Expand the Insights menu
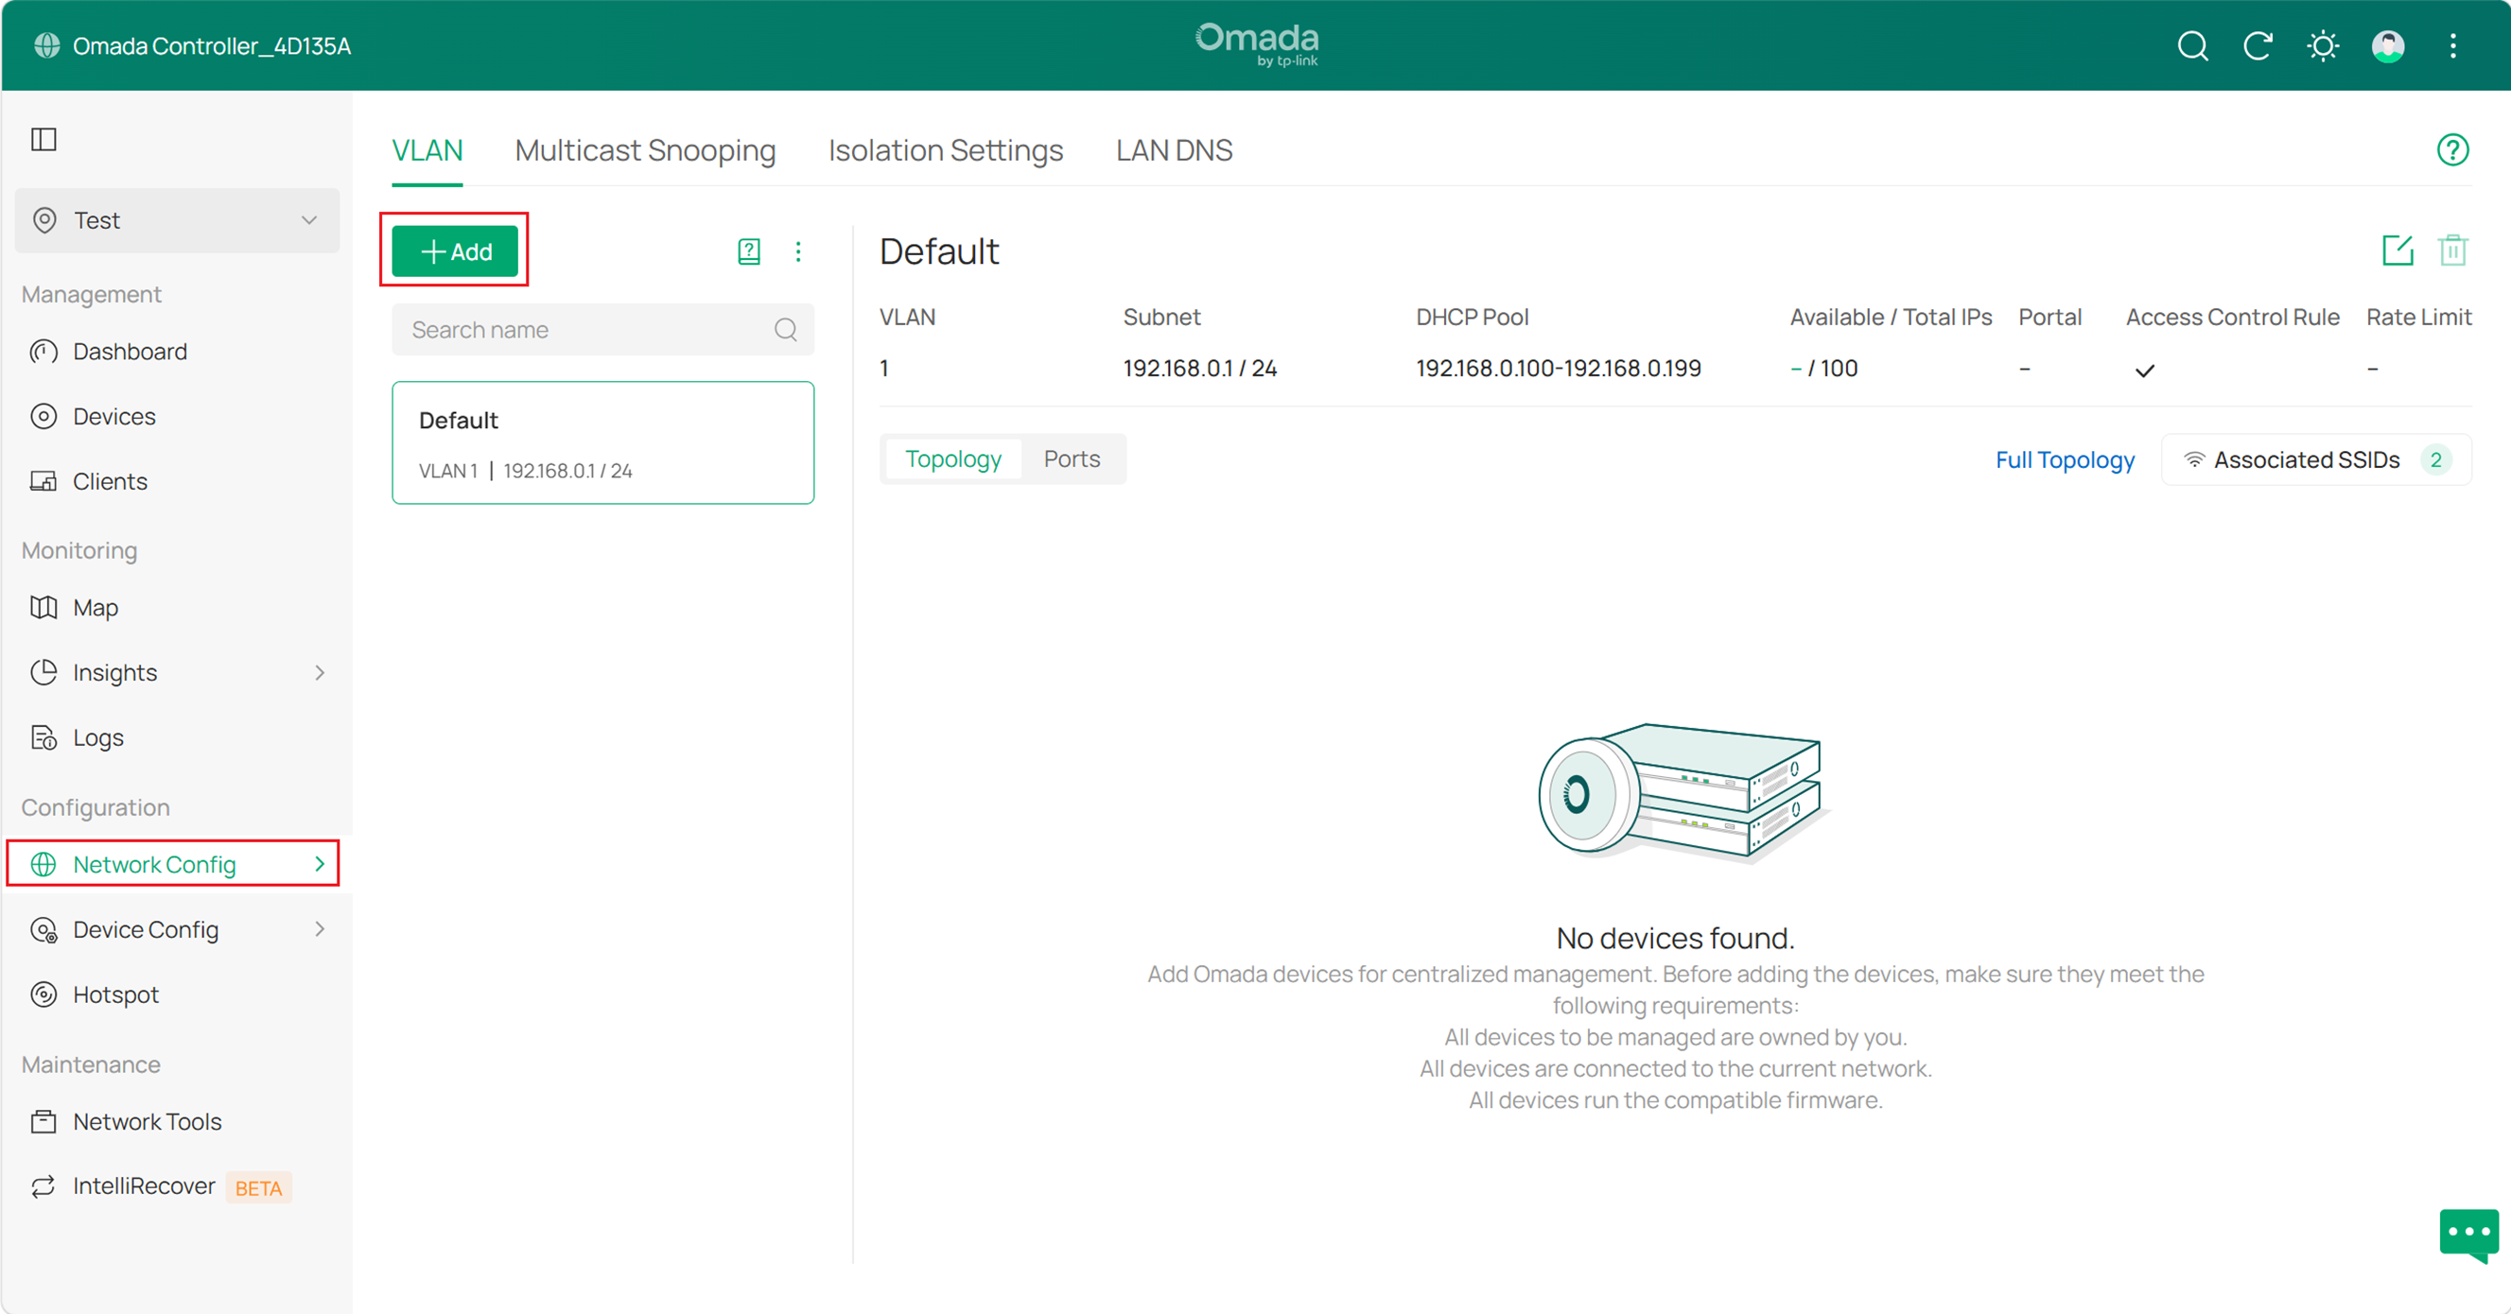2511x1314 pixels. [x=178, y=672]
